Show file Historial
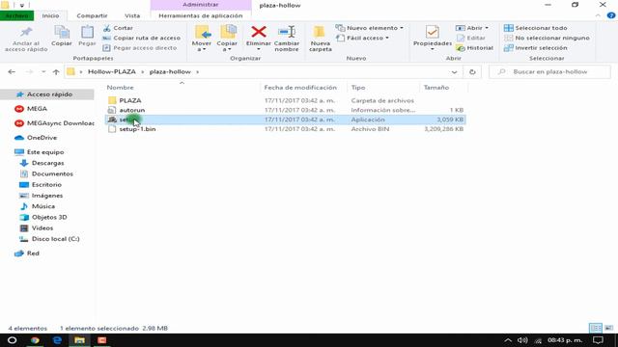Image resolution: width=618 pixels, height=347 pixels. [474, 47]
